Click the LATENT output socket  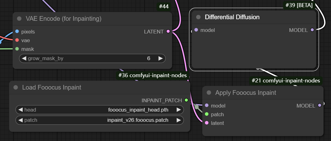point(168,31)
